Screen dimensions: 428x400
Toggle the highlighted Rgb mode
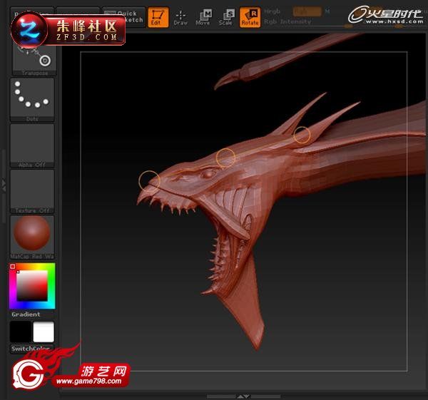[x=307, y=11]
